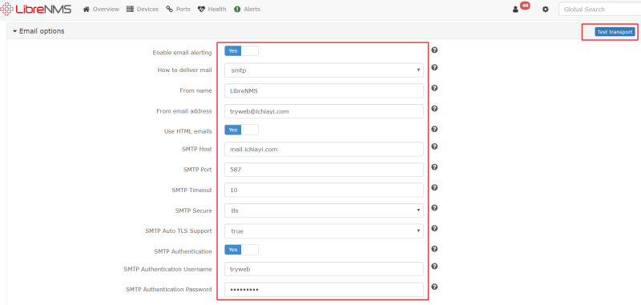
Task: Click help icon for From email address
Action: coord(434,108)
